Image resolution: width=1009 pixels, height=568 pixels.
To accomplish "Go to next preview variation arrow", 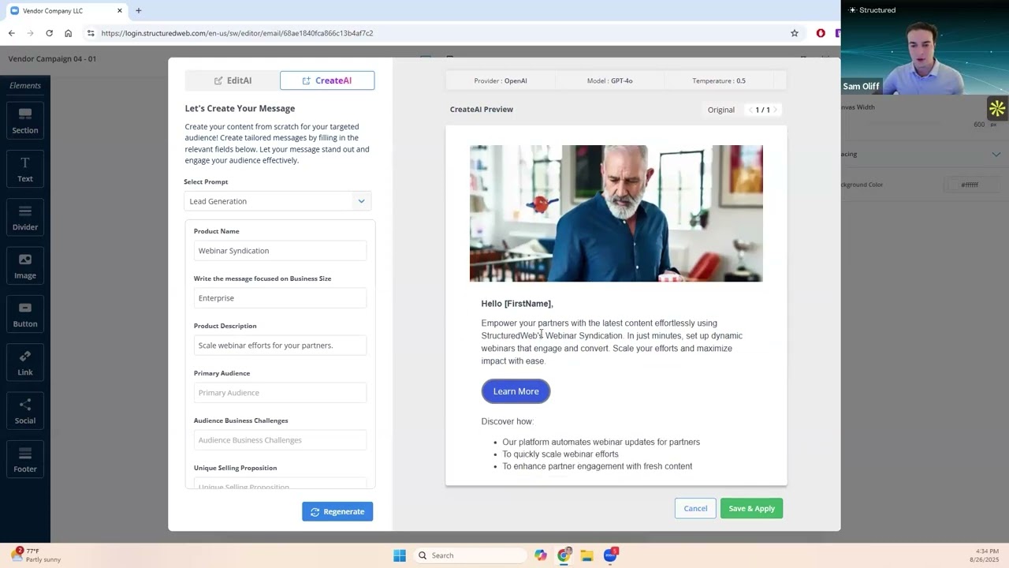I will (776, 110).
